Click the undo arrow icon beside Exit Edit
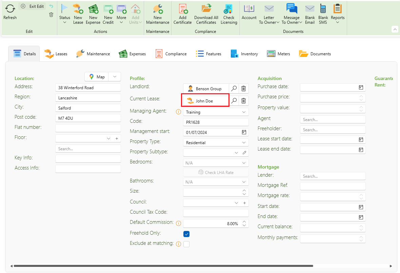The image size is (400, 273). [x=51, y=6]
